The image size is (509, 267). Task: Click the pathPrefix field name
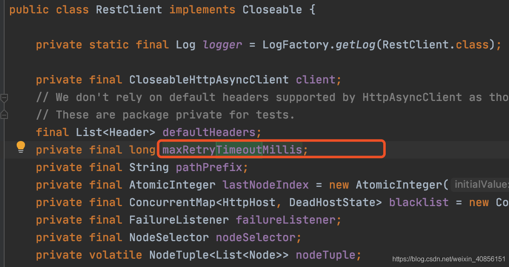tap(209, 167)
